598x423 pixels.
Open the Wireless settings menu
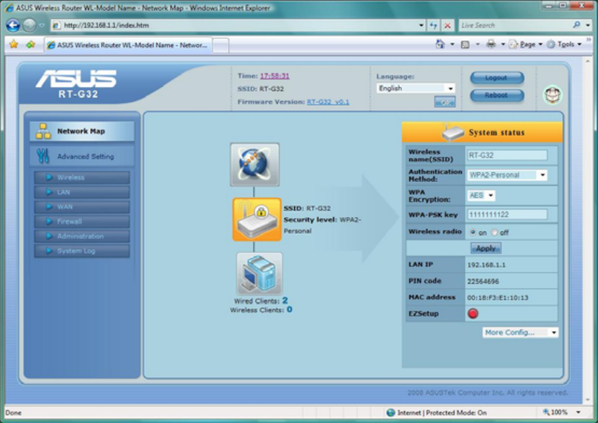coord(82,177)
